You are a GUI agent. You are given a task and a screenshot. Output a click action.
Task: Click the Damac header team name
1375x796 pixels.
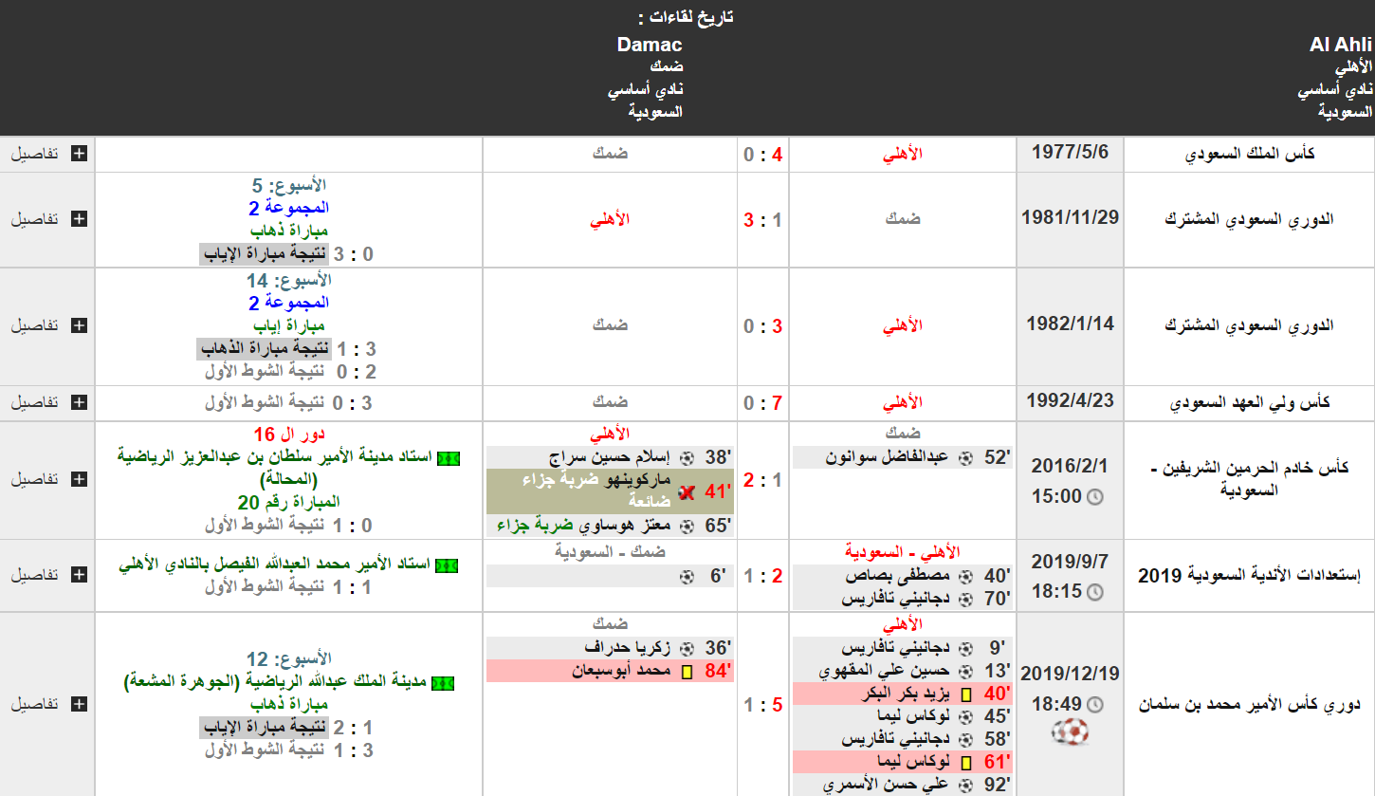[x=650, y=45]
